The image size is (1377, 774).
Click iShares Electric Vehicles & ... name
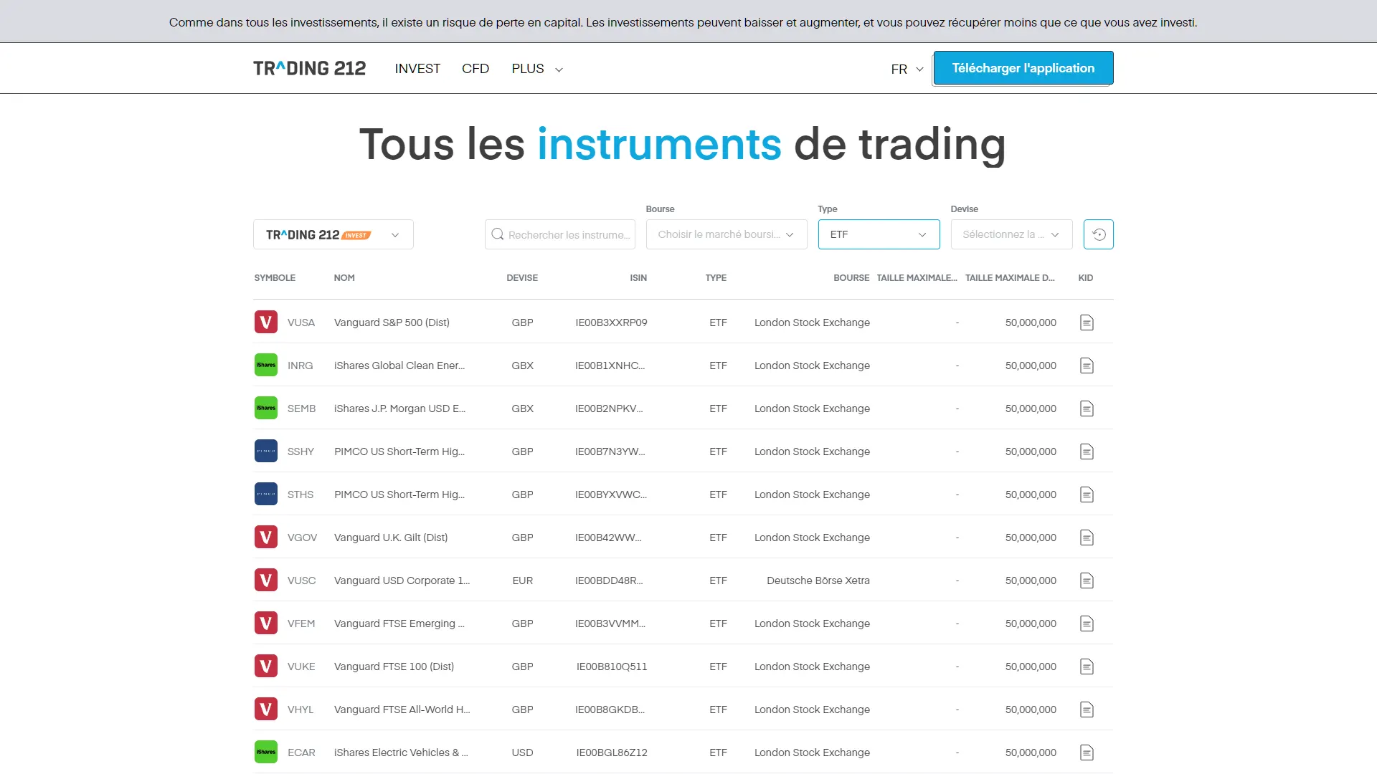(401, 752)
